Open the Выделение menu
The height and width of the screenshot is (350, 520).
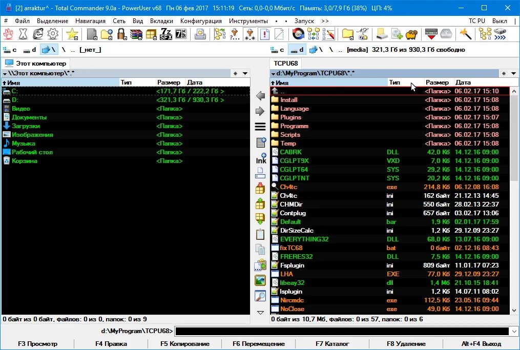click(52, 21)
